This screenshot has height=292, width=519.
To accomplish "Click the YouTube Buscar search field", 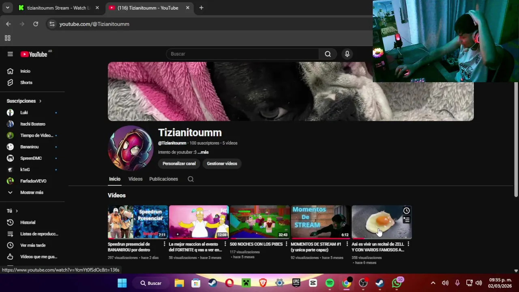I will tap(242, 54).
